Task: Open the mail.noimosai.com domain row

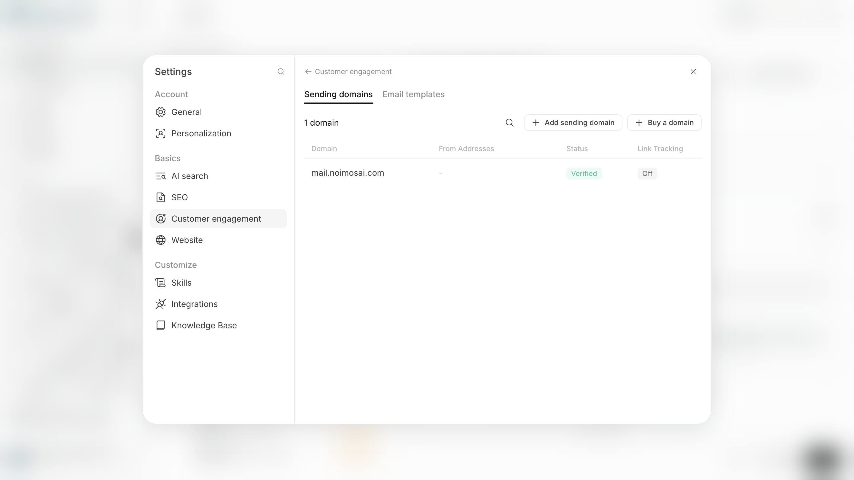Action: (x=503, y=173)
